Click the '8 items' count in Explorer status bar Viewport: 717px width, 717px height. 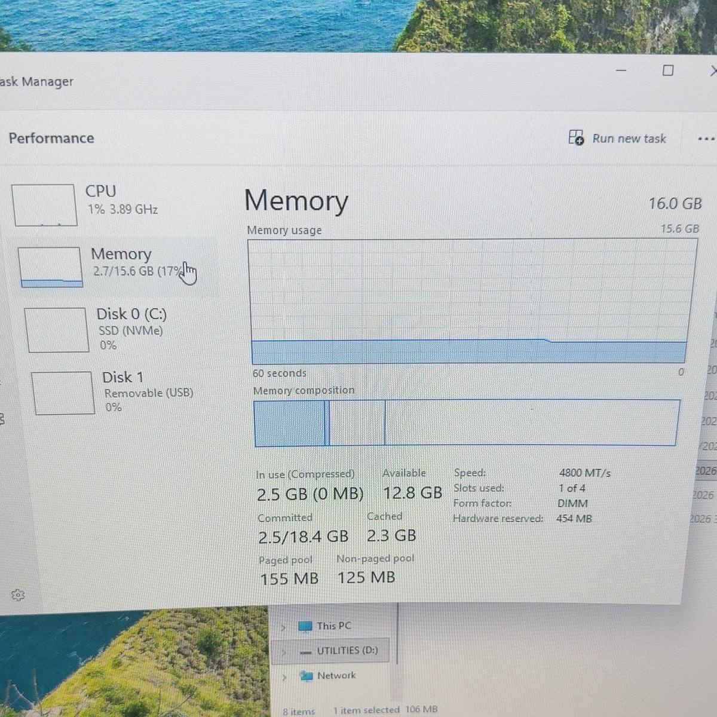click(x=299, y=711)
